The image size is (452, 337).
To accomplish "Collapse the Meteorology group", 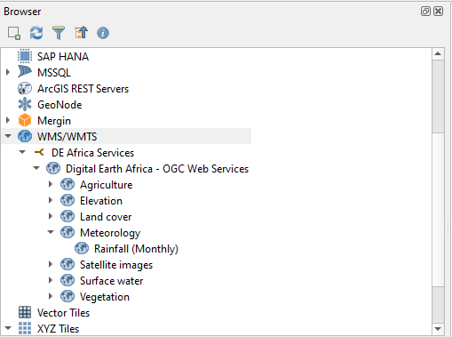I will [x=51, y=232].
